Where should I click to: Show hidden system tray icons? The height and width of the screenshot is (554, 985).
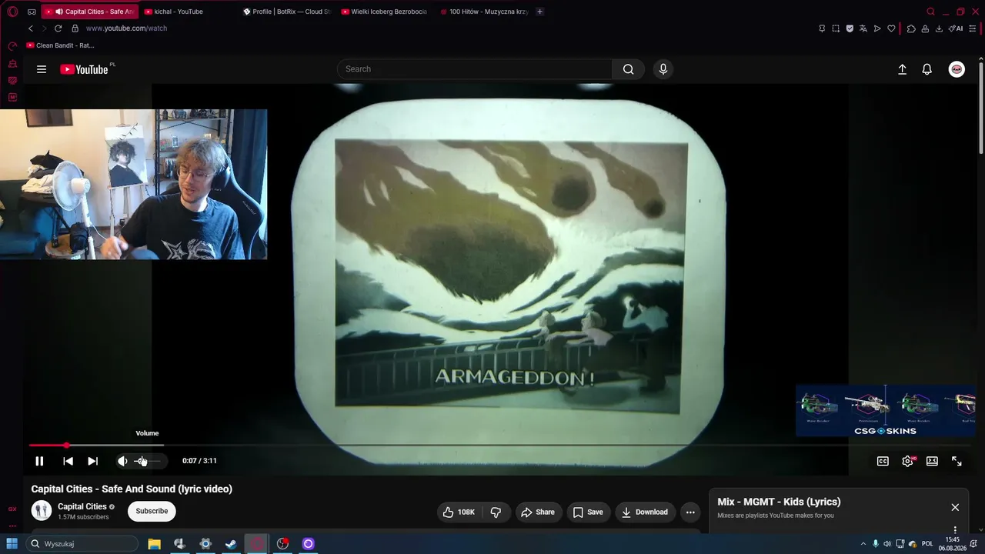(863, 544)
